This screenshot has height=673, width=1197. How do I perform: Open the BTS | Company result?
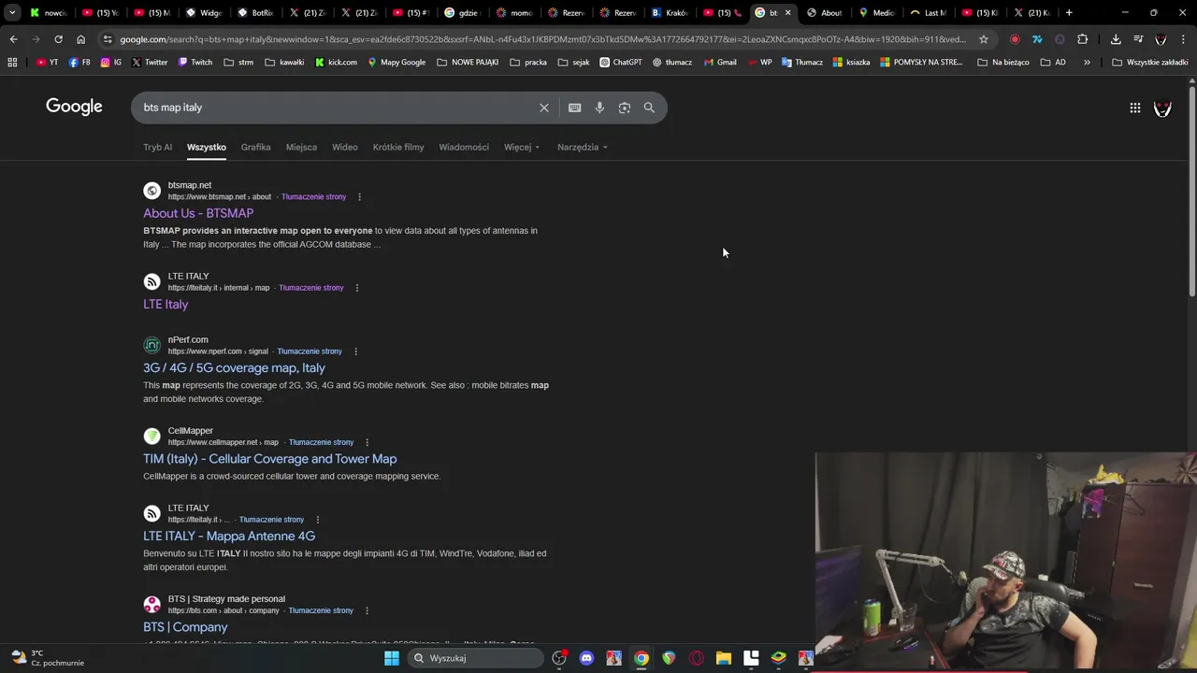[x=185, y=627]
